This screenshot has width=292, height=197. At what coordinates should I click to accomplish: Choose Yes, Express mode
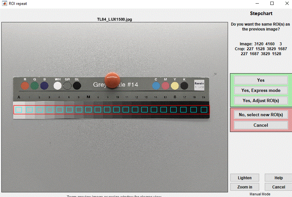(x=261, y=90)
